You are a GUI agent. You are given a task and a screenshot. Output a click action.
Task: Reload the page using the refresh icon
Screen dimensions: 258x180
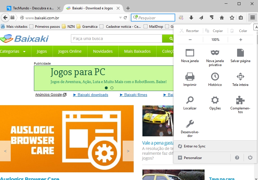tap(125, 18)
